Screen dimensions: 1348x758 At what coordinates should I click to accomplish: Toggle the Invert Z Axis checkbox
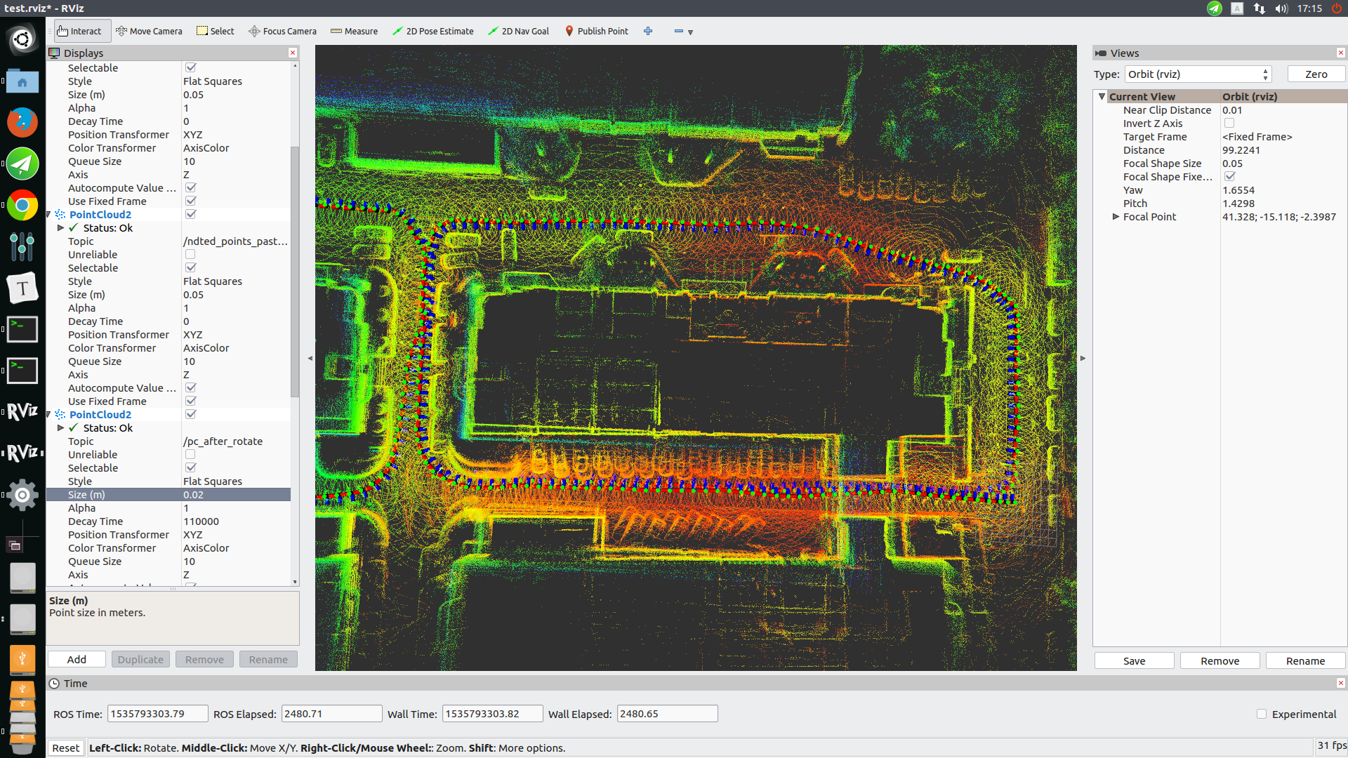click(1229, 124)
